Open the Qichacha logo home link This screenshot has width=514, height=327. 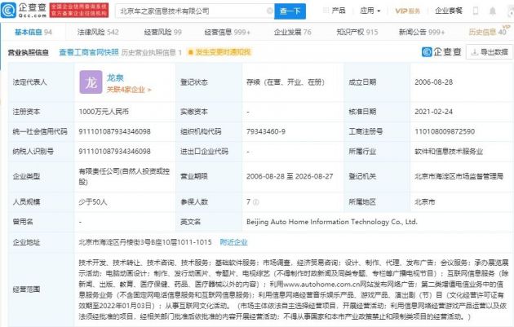[24, 11]
